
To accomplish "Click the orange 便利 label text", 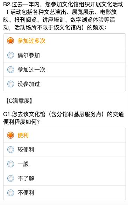I will [x=23, y=135].
